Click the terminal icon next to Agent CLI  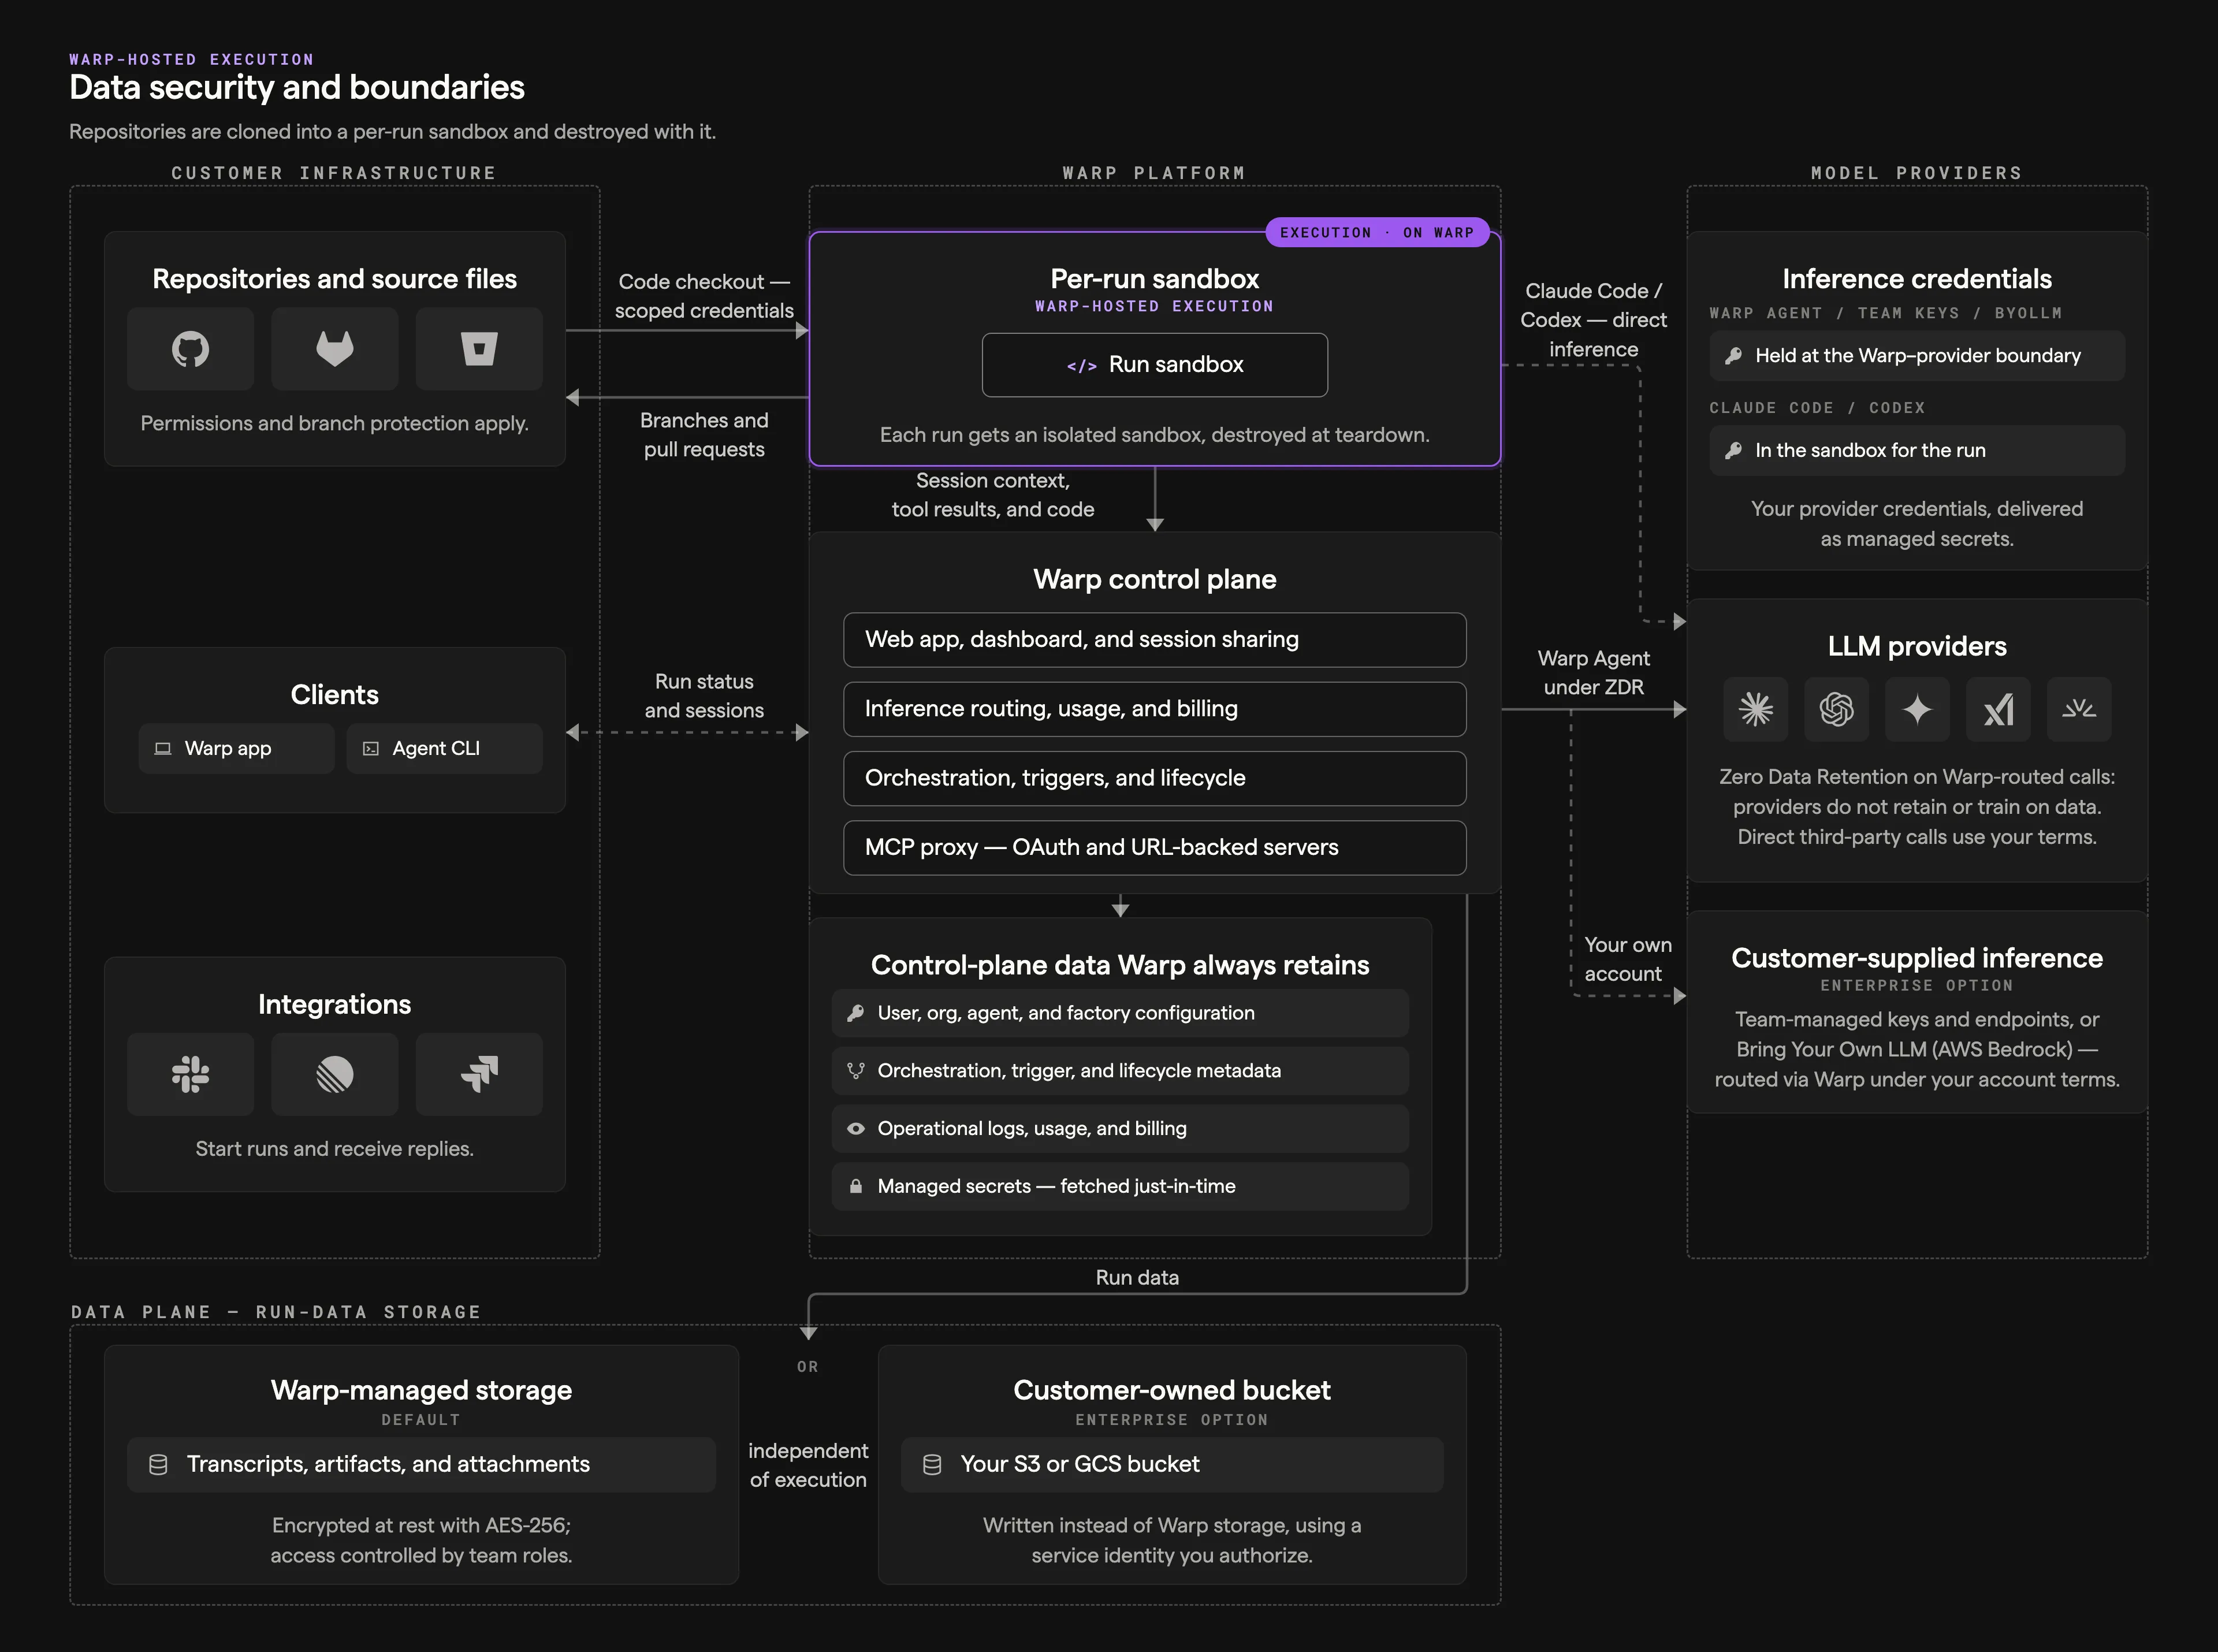pyautogui.click(x=371, y=749)
